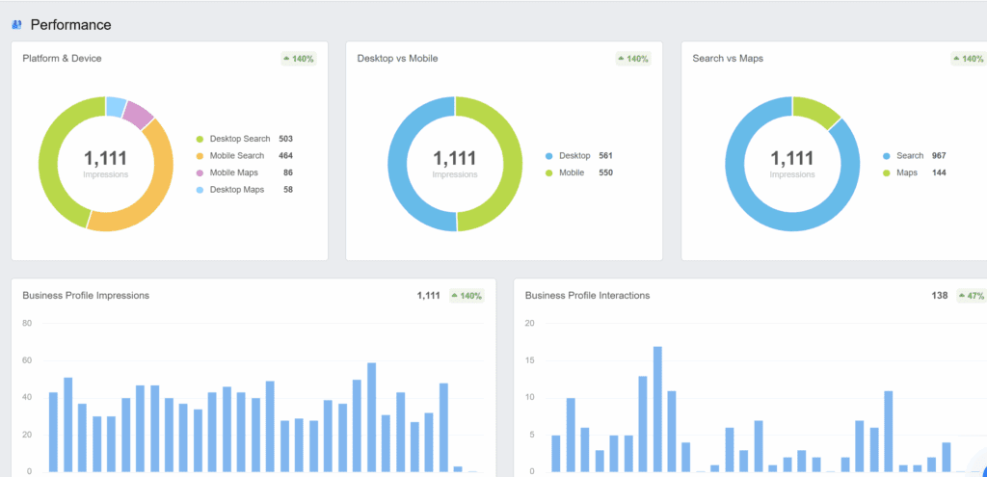Open the Business Profile Interactions title
The width and height of the screenshot is (987, 477).
click(587, 296)
